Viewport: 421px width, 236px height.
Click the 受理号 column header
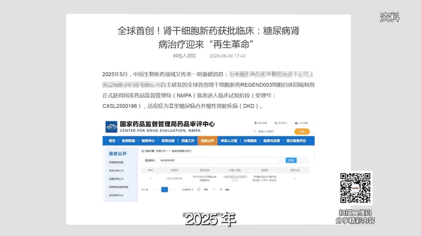point(174,170)
